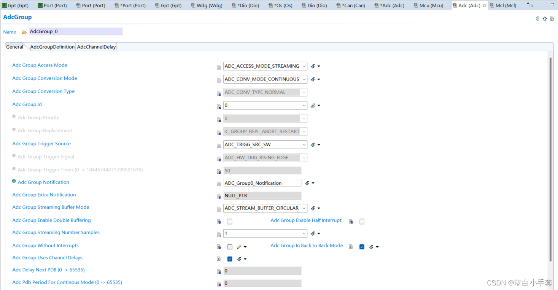Enable Adc Group Enable Half Interrupt checkbox
The image size is (558, 290).
point(362,222)
